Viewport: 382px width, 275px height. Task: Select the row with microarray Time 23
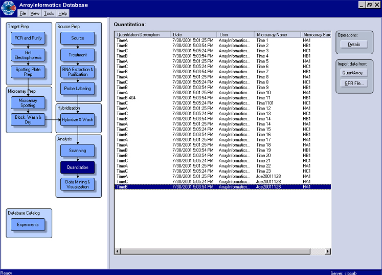(222, 171)
